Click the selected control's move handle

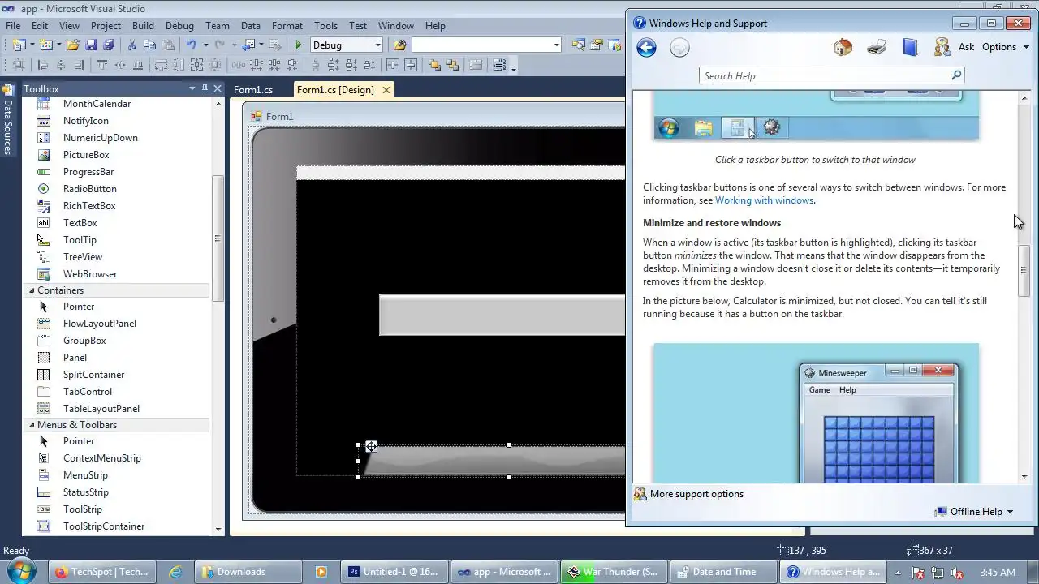tap(371, 447)
